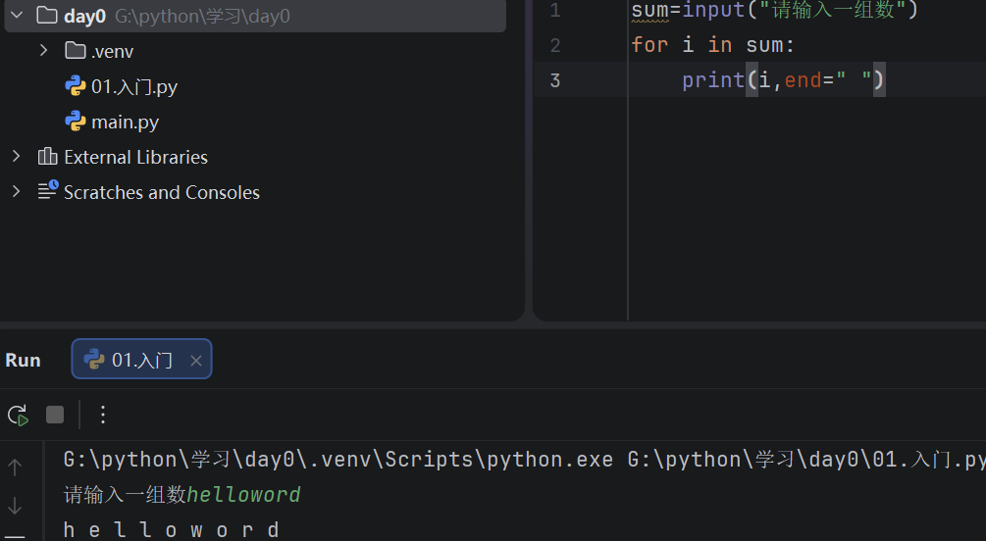The height and width of the screenshot is (541, 986).
Task: Switch to the 01.入门 run tab
Action: click(141, 360)
